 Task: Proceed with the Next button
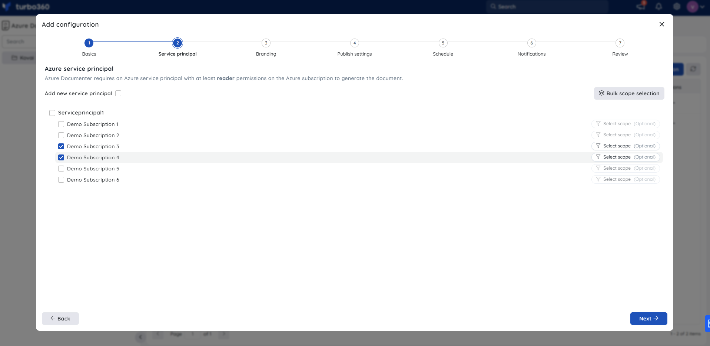point(649,319)
